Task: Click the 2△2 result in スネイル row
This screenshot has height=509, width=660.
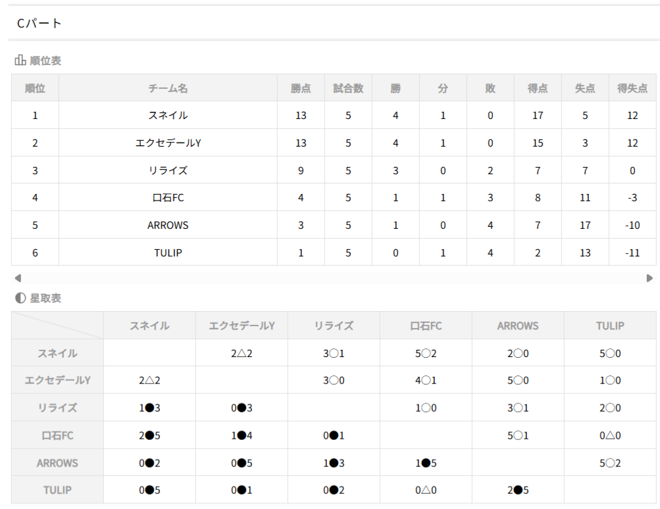Action: [241, 353]
